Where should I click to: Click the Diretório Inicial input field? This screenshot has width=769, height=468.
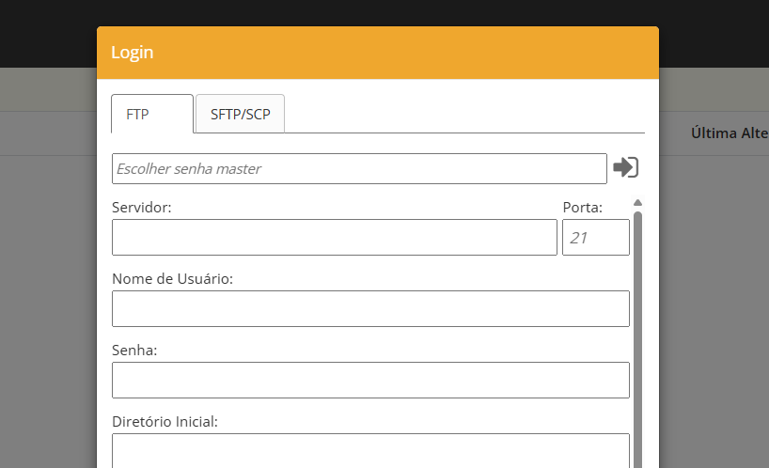[369, 449]
